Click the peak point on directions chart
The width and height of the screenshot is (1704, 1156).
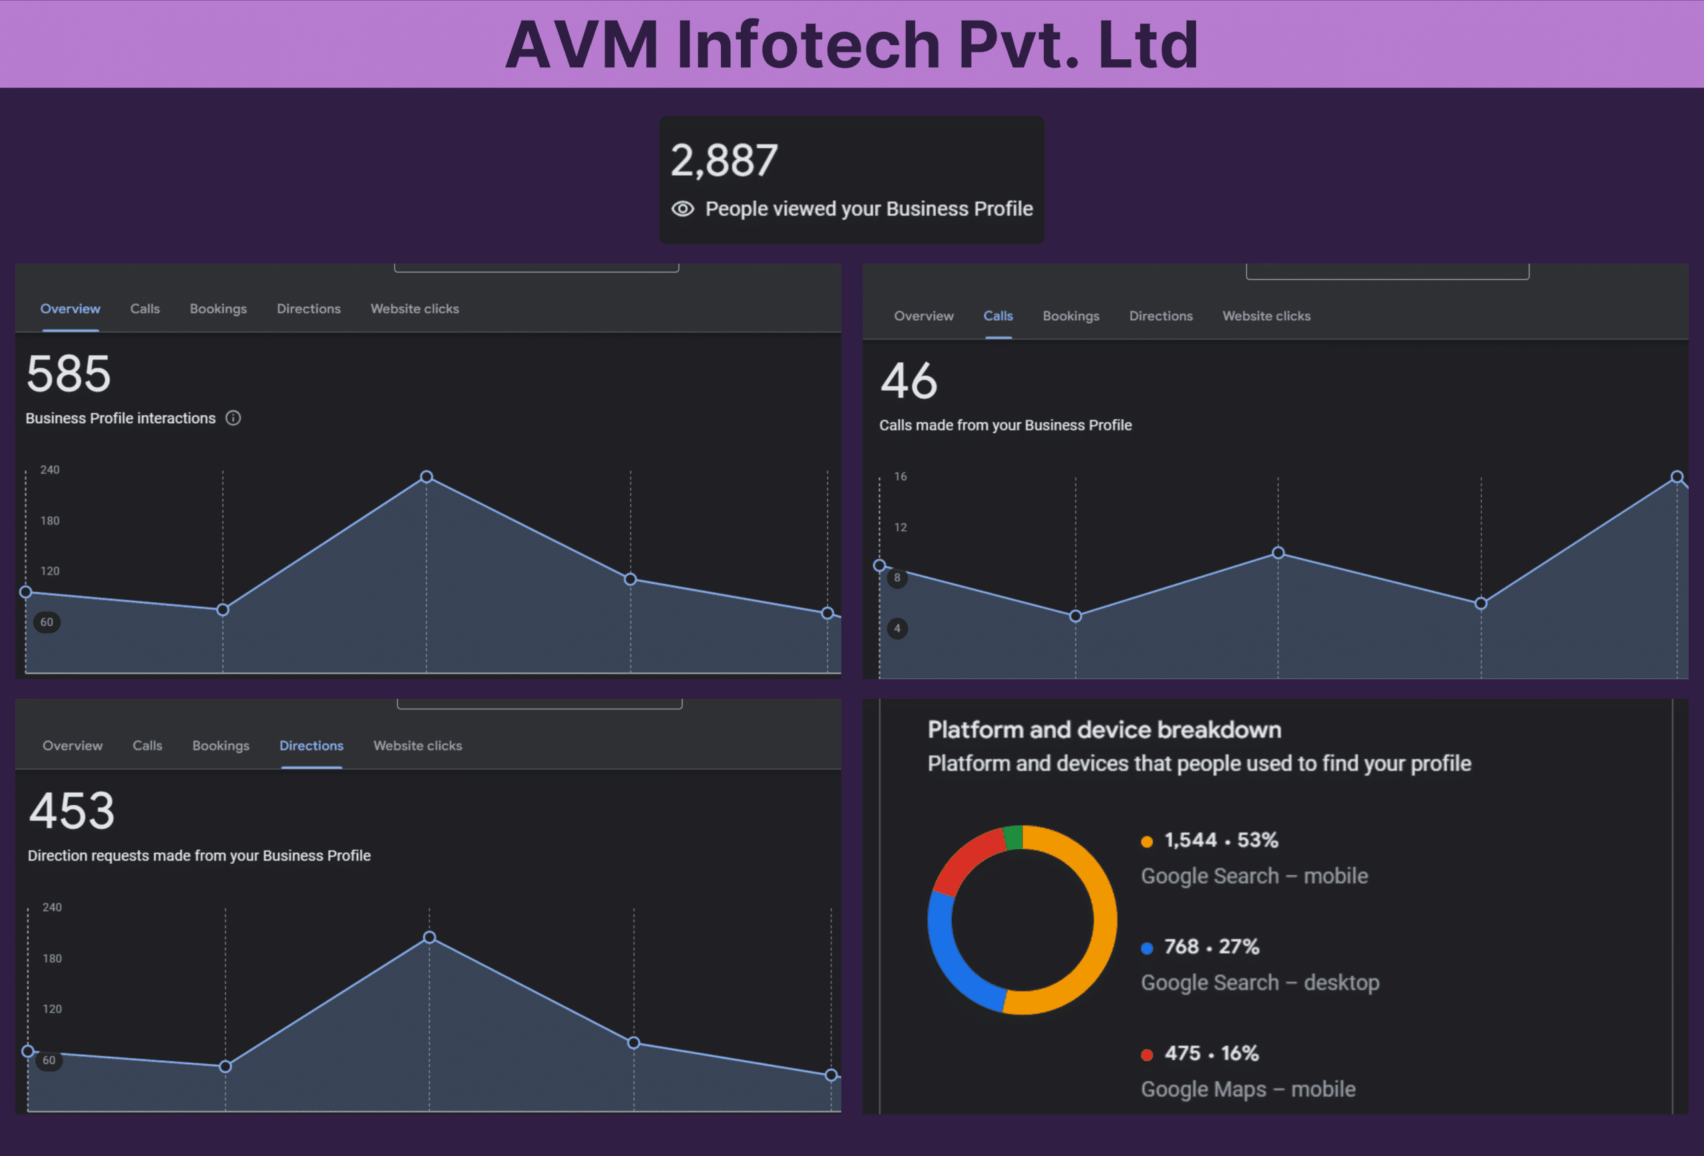pyautogui.click(x=430, y=937)
